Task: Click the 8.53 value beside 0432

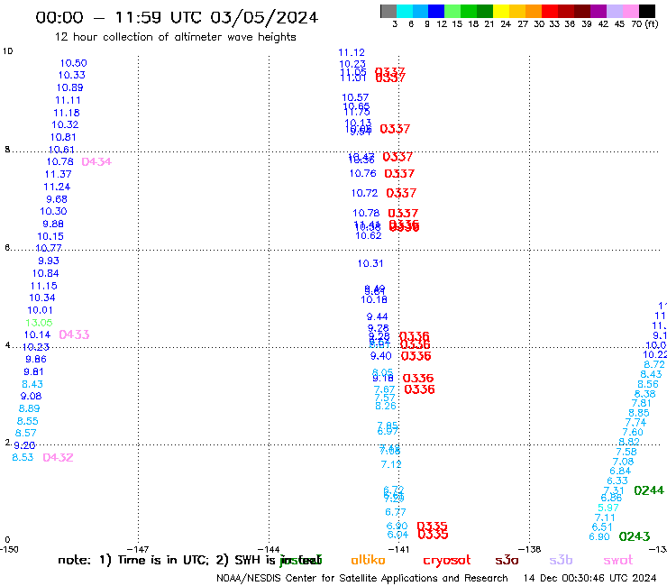Action: click(23, 457)
